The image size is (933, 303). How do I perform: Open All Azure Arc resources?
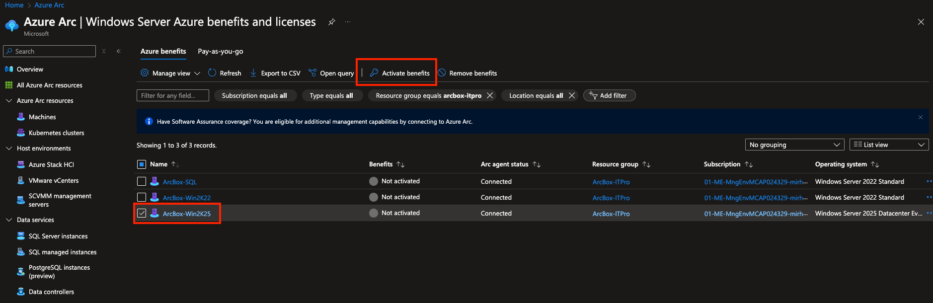pyautogui.click(x=50, y=85)
